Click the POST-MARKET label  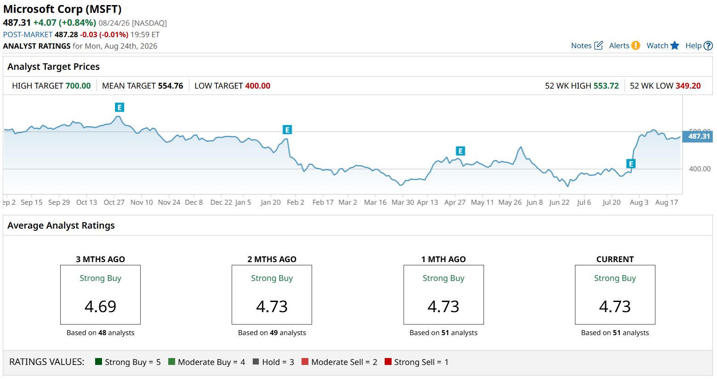(28, 34)
